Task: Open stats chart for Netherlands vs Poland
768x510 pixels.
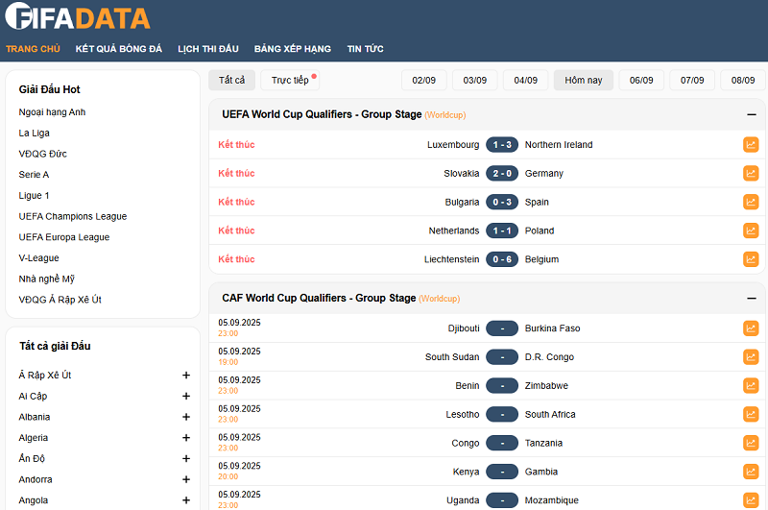Action: point(751,231)
